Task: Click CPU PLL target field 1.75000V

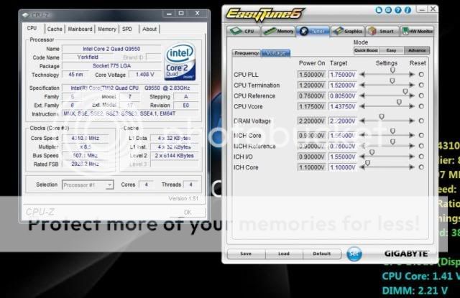Action: (342, 75)
